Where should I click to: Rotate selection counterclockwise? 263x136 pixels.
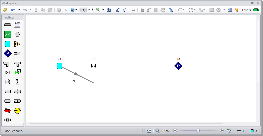[142, 10]
